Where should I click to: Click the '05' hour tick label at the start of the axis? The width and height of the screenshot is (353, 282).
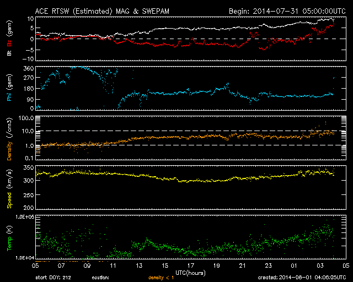35,265
